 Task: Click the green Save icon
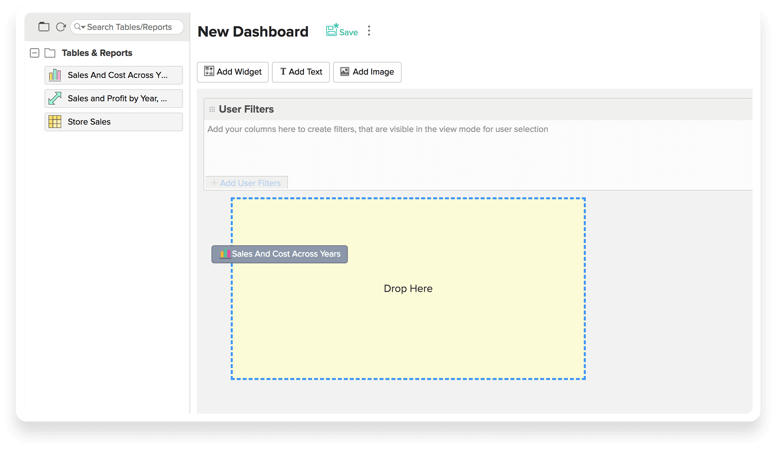(x=332, y=30)
